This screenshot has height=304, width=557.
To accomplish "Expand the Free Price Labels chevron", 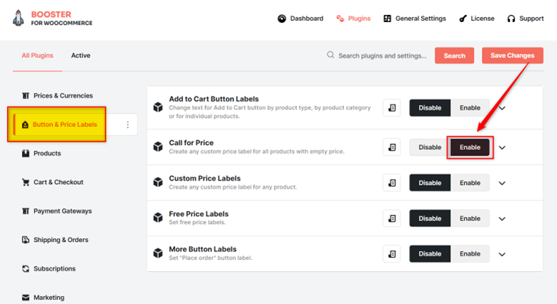I will [502, 219].
